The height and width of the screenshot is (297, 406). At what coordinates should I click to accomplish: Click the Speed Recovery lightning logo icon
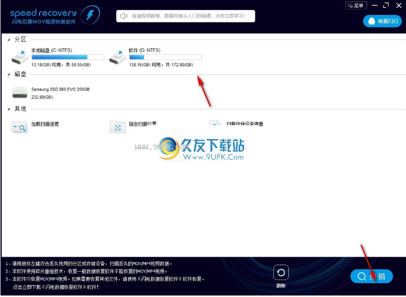coord(90,15)
